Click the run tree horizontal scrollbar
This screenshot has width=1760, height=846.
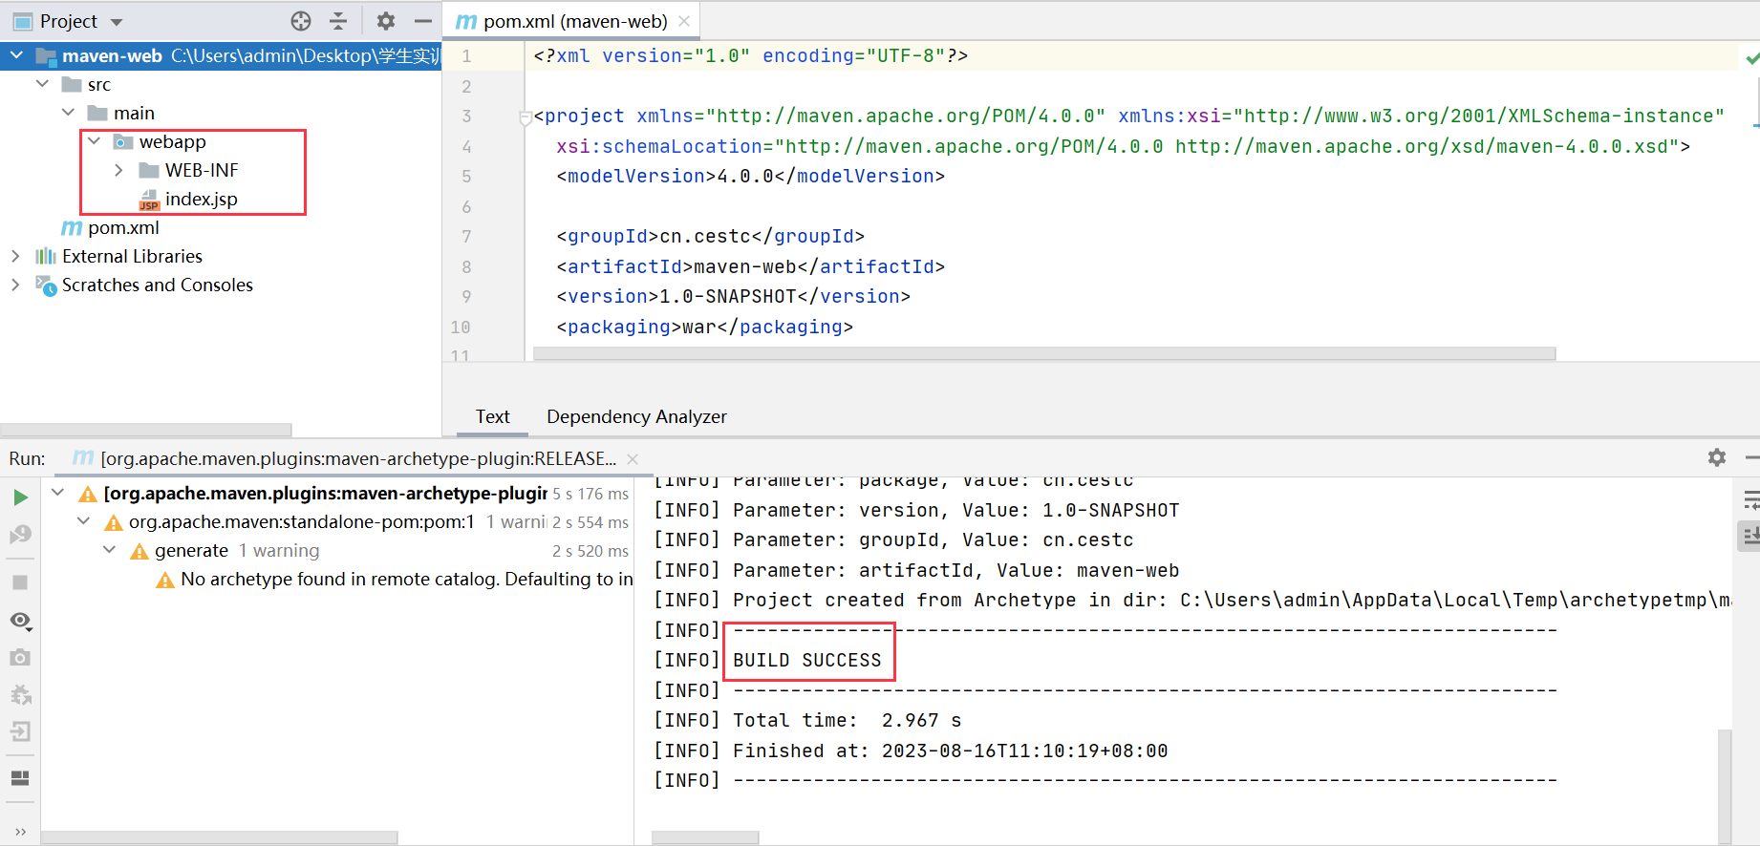tap(219, 837)
